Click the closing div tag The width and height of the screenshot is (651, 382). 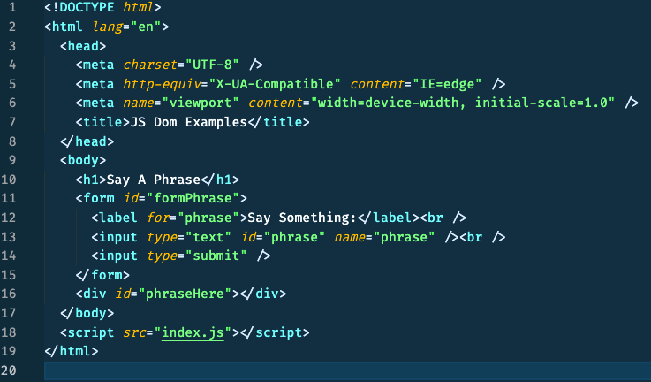pos(263,294)
